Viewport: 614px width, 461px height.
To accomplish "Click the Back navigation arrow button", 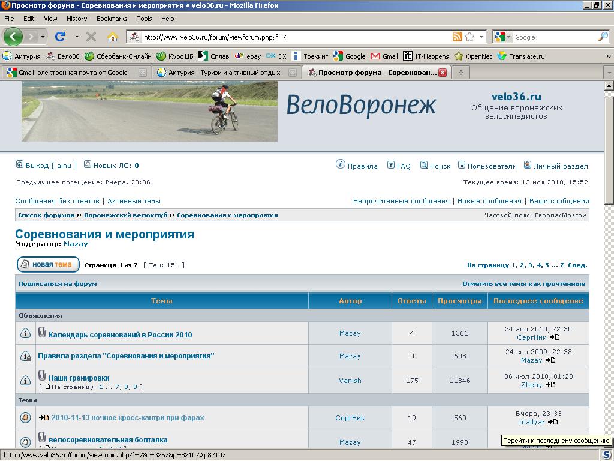I will click(x=13, y=37).
